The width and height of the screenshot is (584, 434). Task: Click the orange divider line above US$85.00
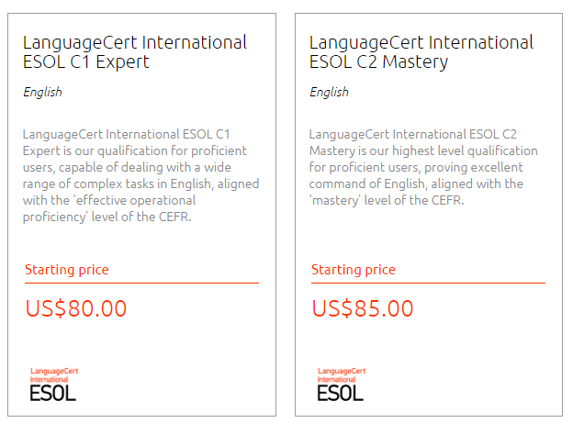[x=428, y=284]
